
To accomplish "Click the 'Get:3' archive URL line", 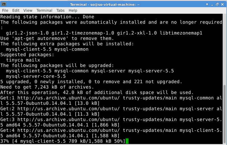I will click(x=111, y=120).
